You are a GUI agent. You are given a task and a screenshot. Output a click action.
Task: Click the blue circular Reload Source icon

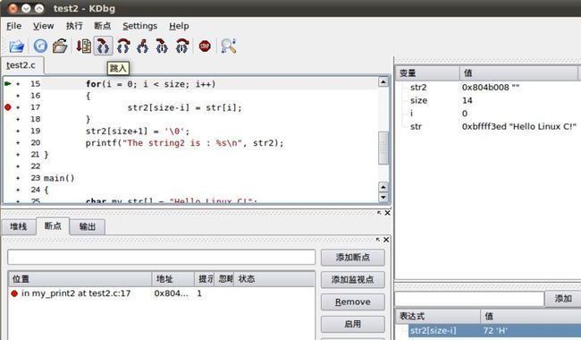pos(40,46)
